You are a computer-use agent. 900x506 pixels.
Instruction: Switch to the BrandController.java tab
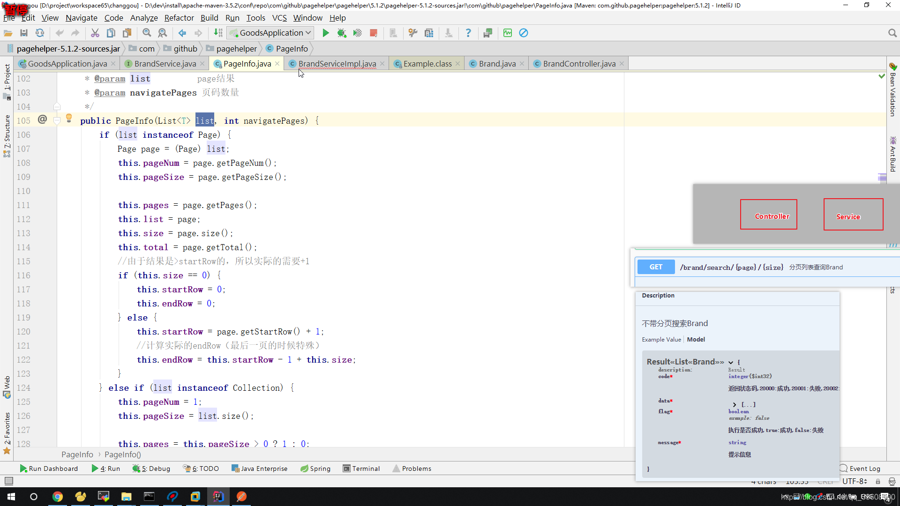click(x=579, y=64)
